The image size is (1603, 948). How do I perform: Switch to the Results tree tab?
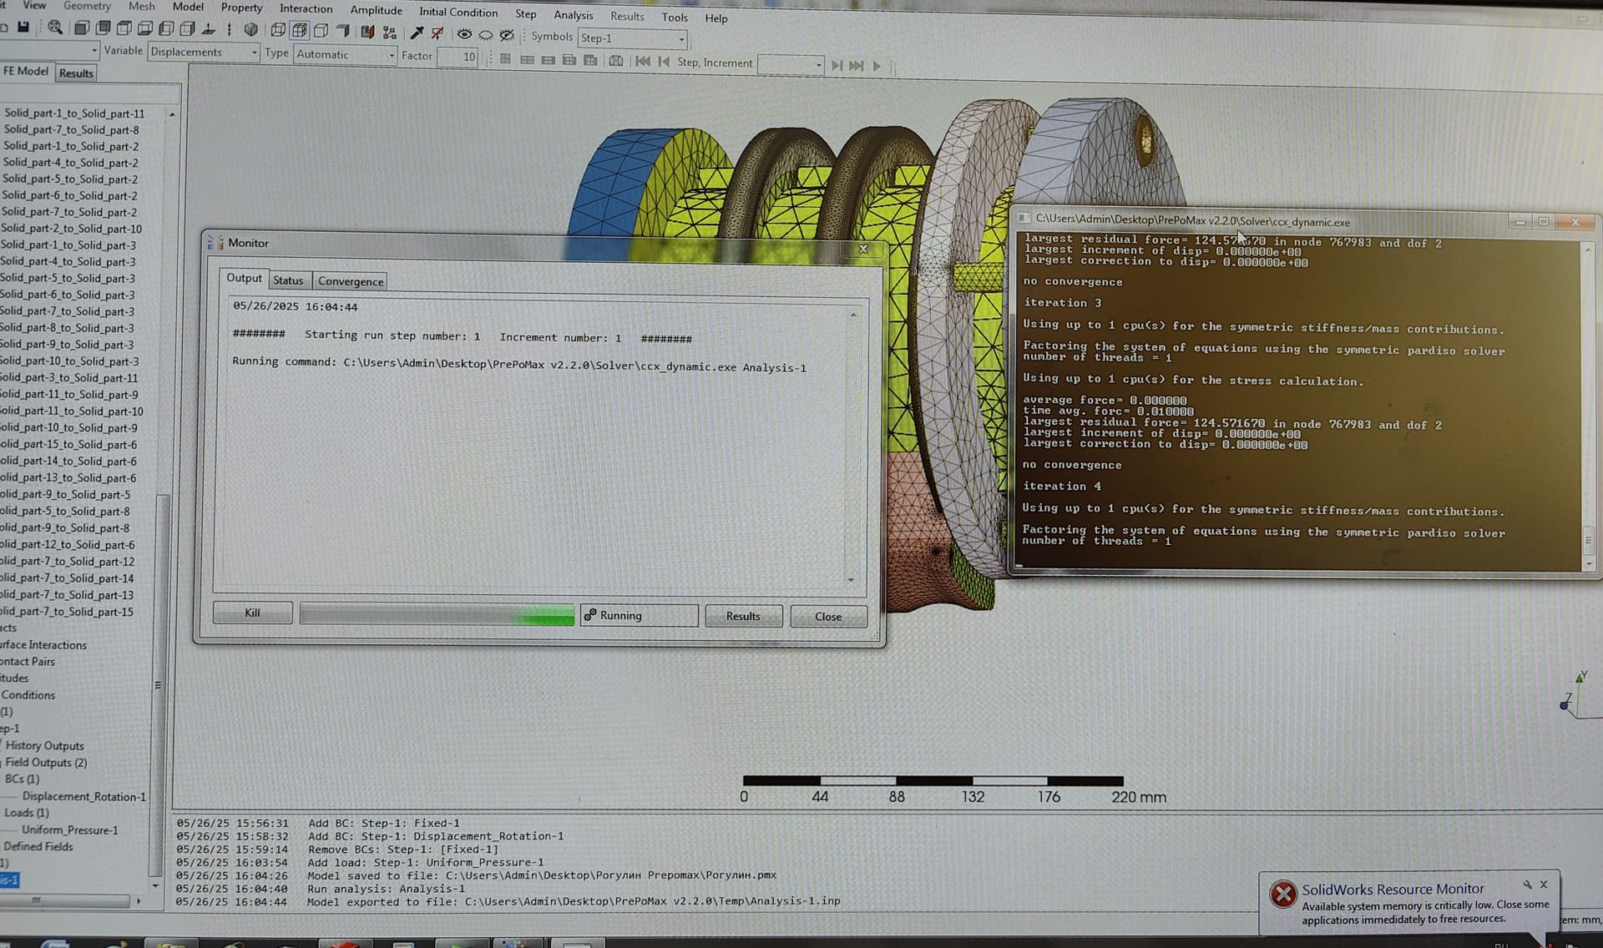(x=76, y=73)
